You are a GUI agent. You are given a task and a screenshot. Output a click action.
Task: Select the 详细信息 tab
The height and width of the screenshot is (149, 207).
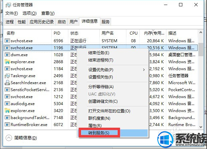coord(90,21)
